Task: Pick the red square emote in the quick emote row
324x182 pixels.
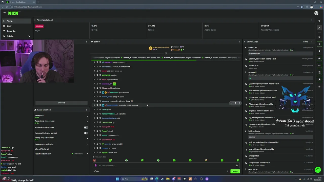Action: (94, 160)
